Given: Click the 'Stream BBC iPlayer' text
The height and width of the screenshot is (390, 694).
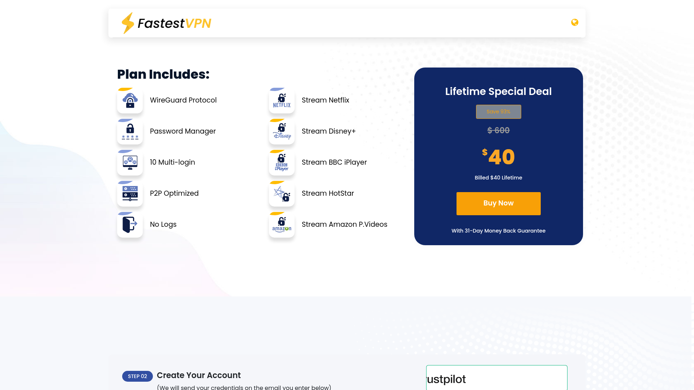Looking at the screenshot, I should click(334, 162).
